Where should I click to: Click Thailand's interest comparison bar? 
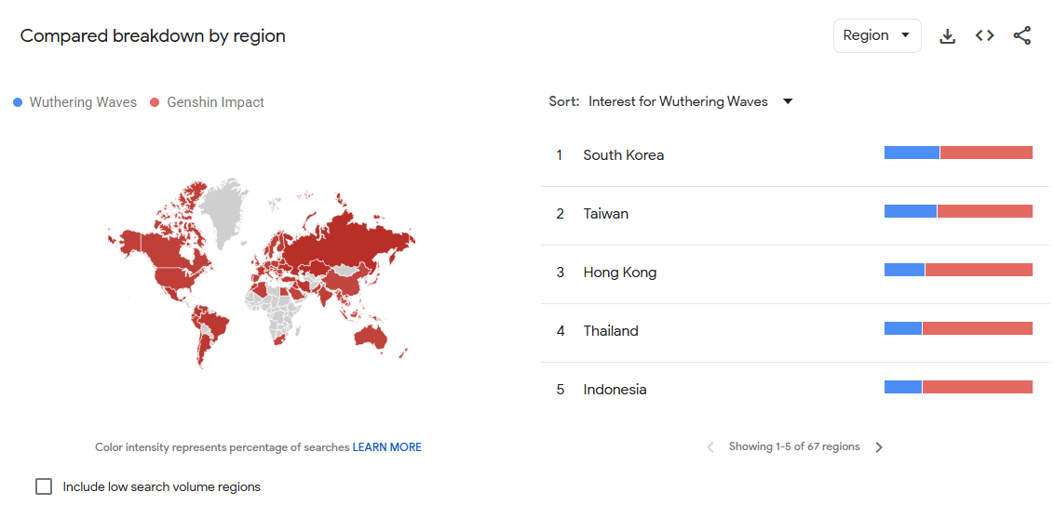(x=958, y=328)
